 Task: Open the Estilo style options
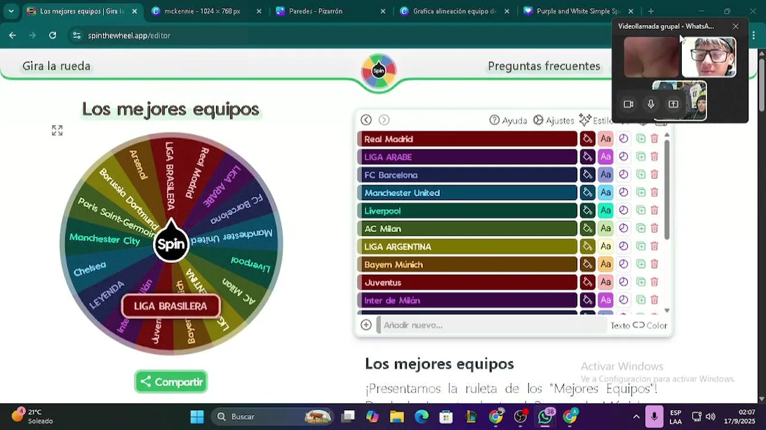point(597,120)
